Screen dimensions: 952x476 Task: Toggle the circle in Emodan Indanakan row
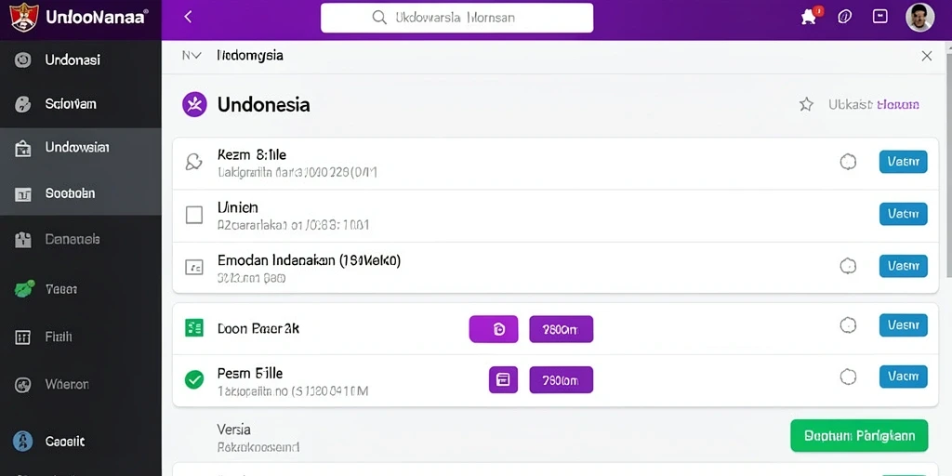848,266
